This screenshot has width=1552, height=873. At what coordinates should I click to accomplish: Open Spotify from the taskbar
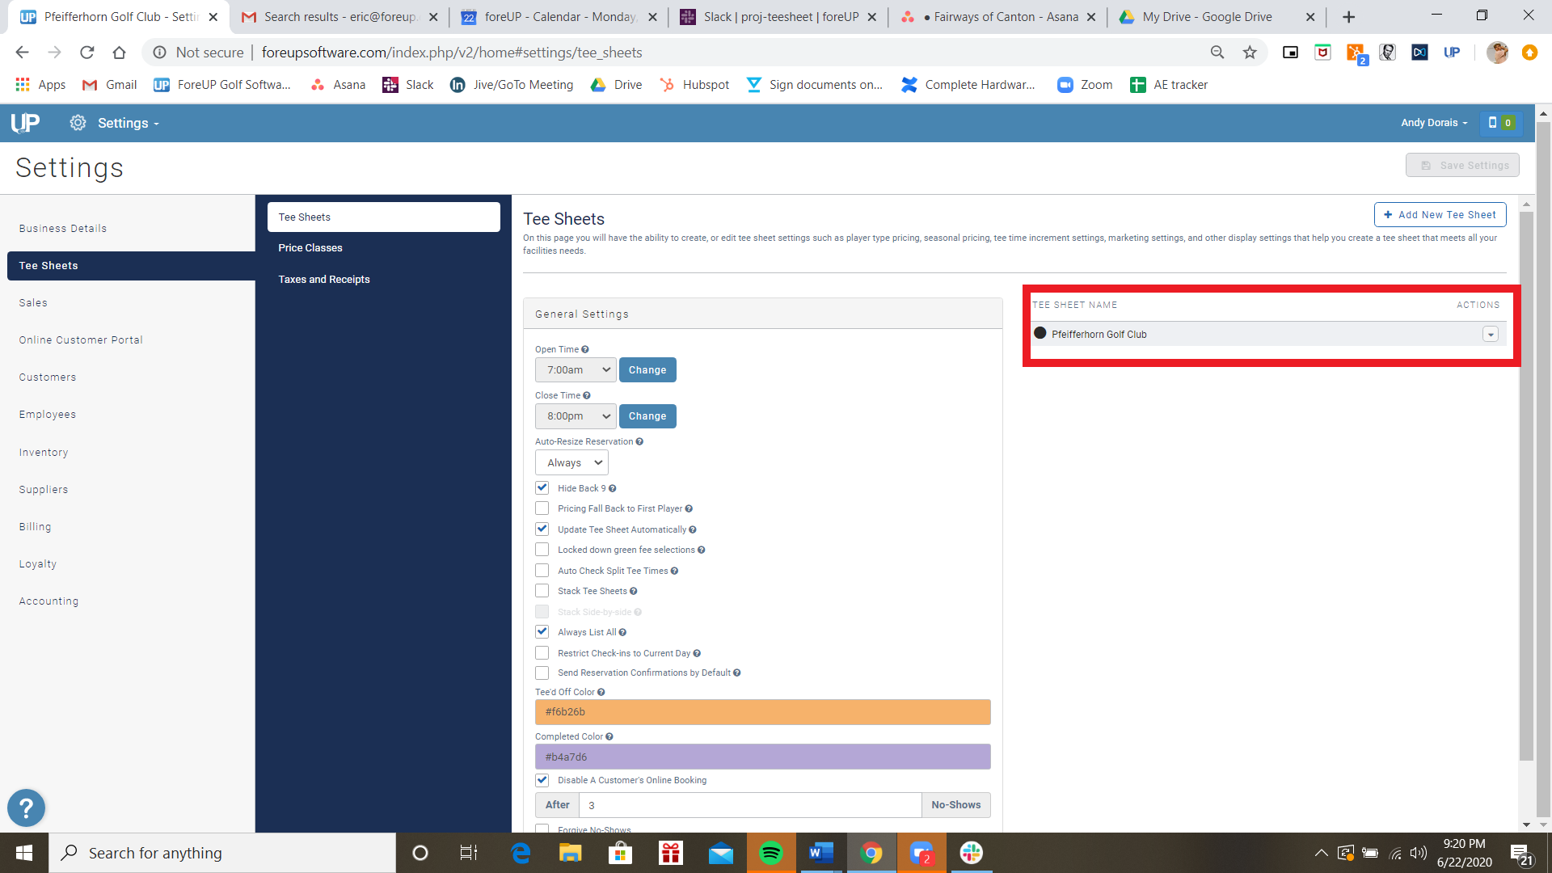point(771,853)
